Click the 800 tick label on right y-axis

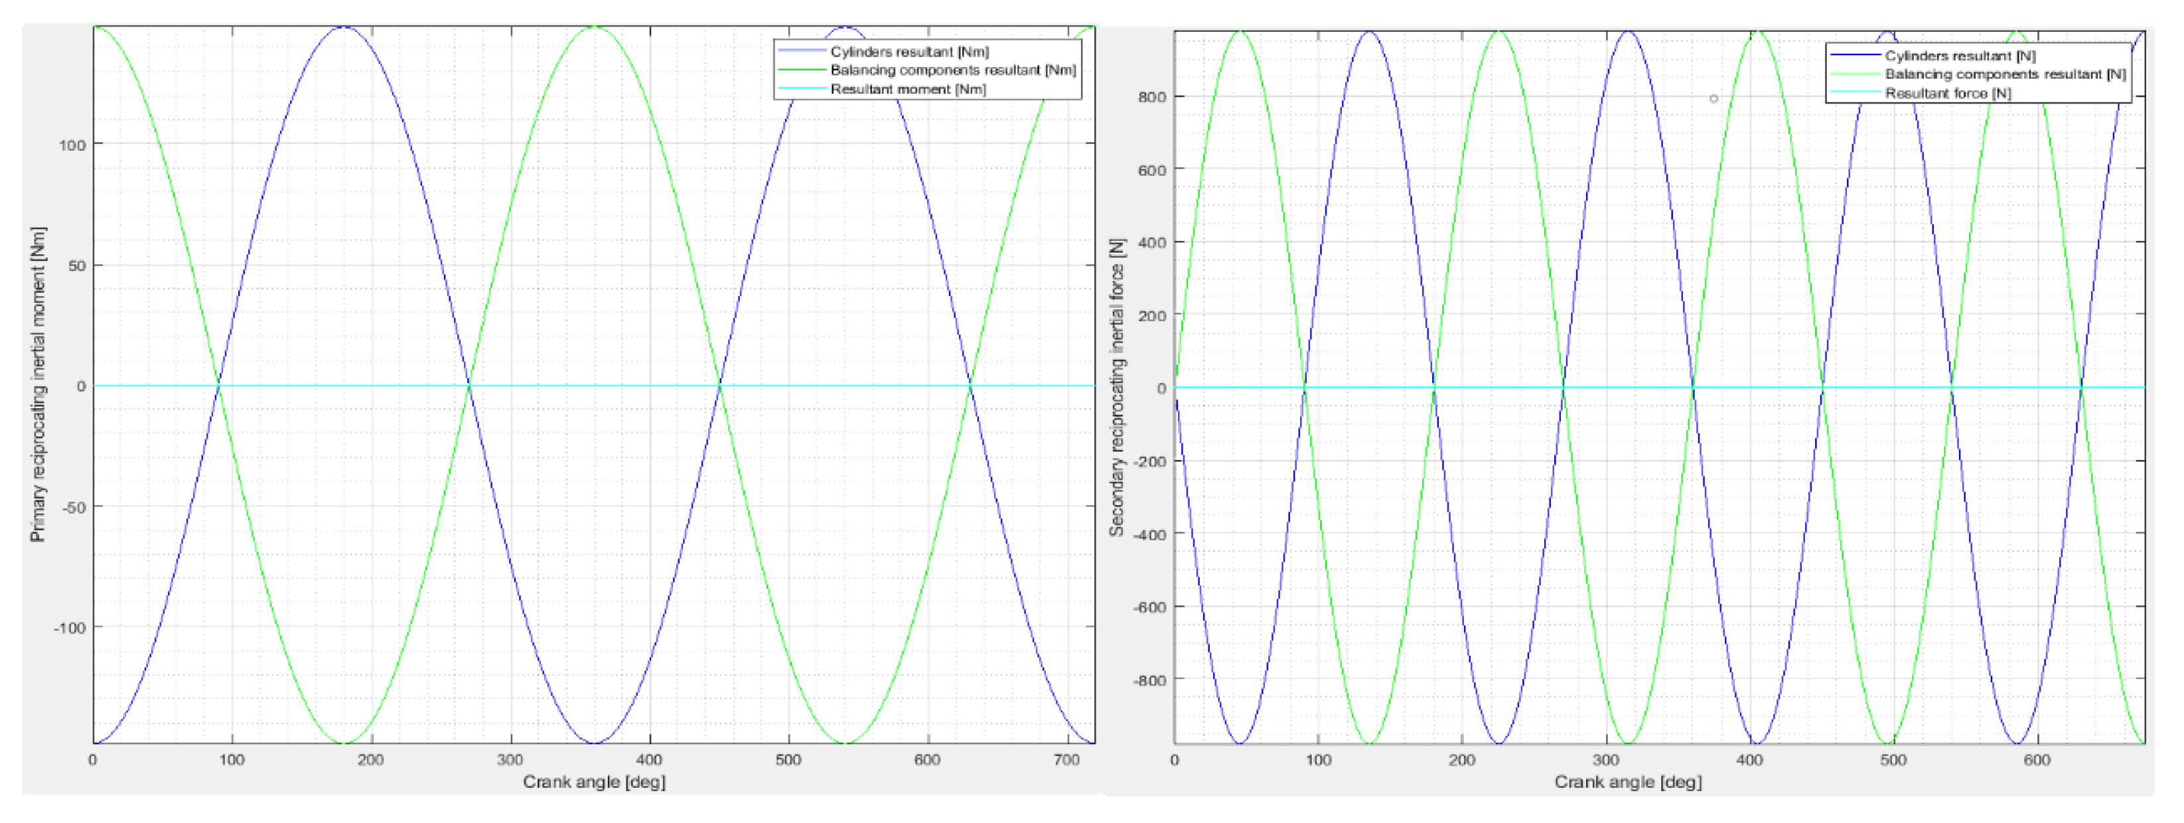click(1151, 98)
